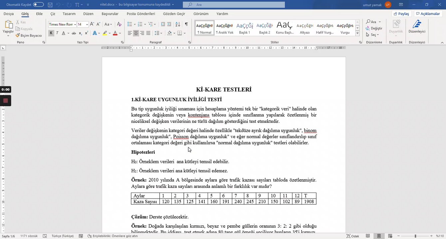The height and width of the screenshot is (239, 446).
Task: Click the paragraph shading bucket icon
Action: pos(169,33)
